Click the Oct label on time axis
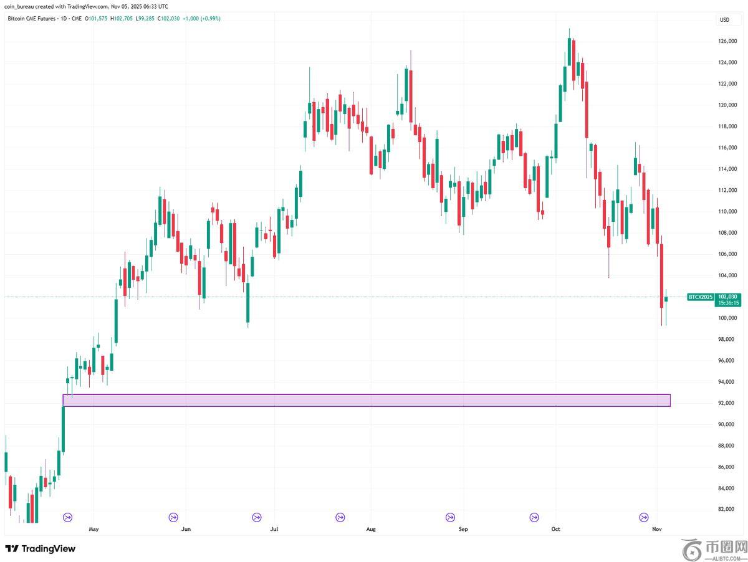The height and width of the screenshot is (562, 748). click(555, 529)
